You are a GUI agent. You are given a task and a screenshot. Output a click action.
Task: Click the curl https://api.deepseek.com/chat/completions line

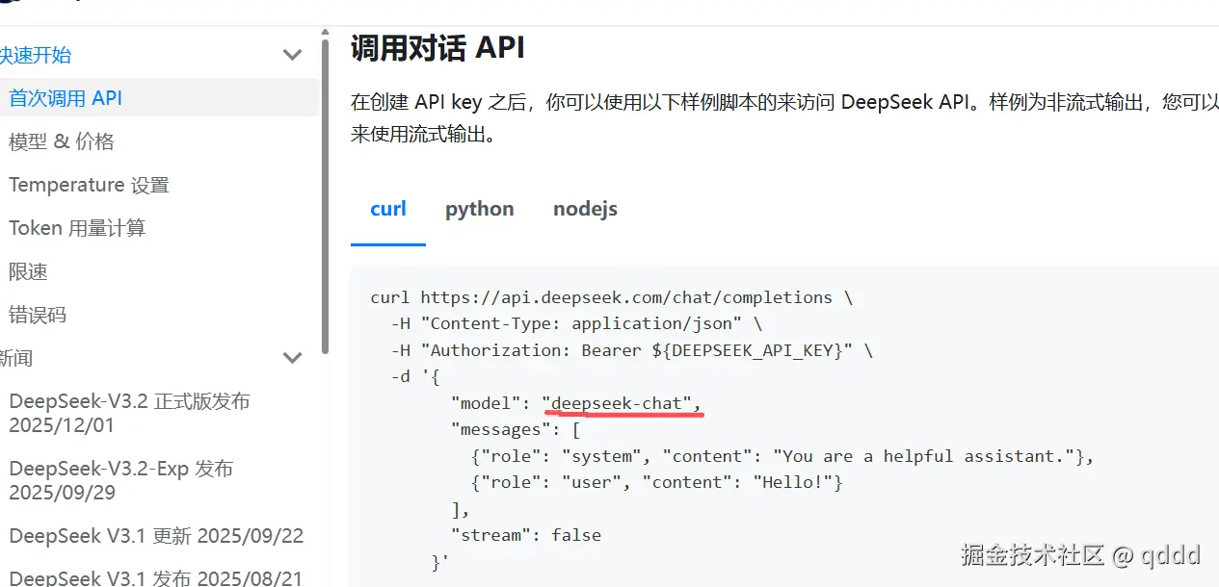click(x=611, y=297)
